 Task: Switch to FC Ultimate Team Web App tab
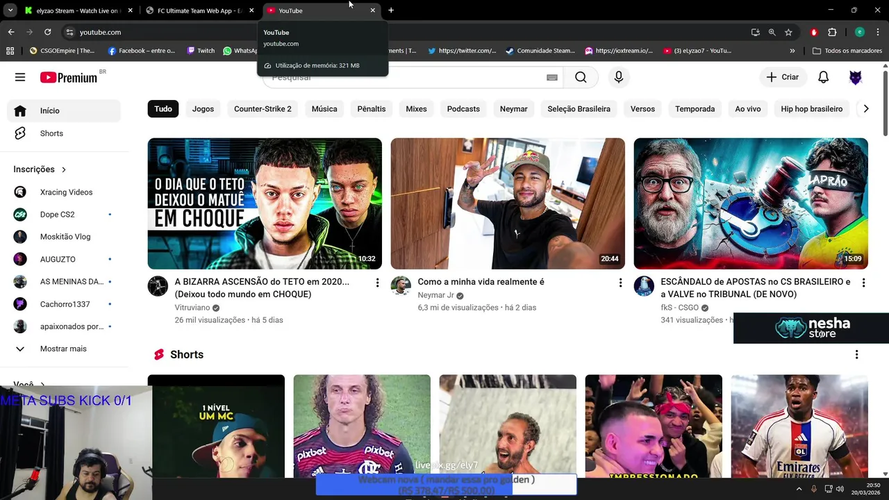(x=199, y=10)
